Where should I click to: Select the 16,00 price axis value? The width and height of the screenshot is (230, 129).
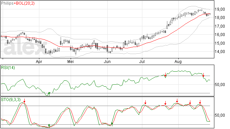(220, 35)
